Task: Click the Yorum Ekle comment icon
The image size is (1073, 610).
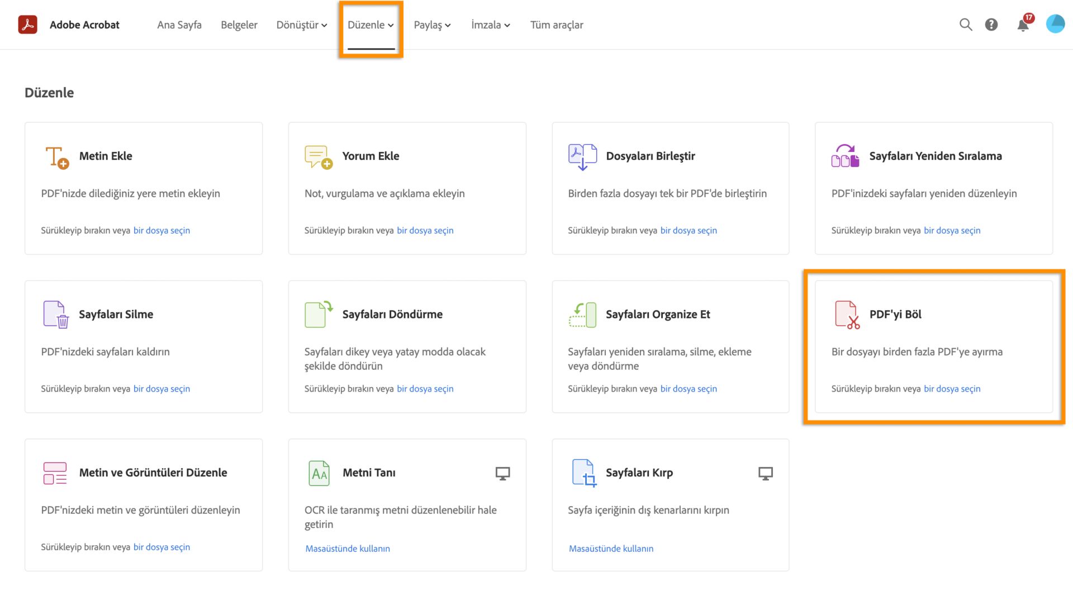Action: click(x=319, y=157)
